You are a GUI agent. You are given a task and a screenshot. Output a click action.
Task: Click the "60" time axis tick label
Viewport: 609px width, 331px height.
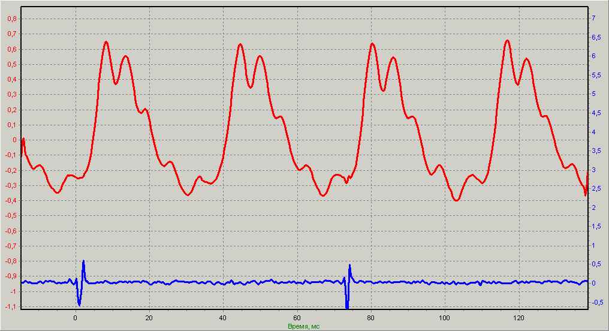[x=297, y=317]
